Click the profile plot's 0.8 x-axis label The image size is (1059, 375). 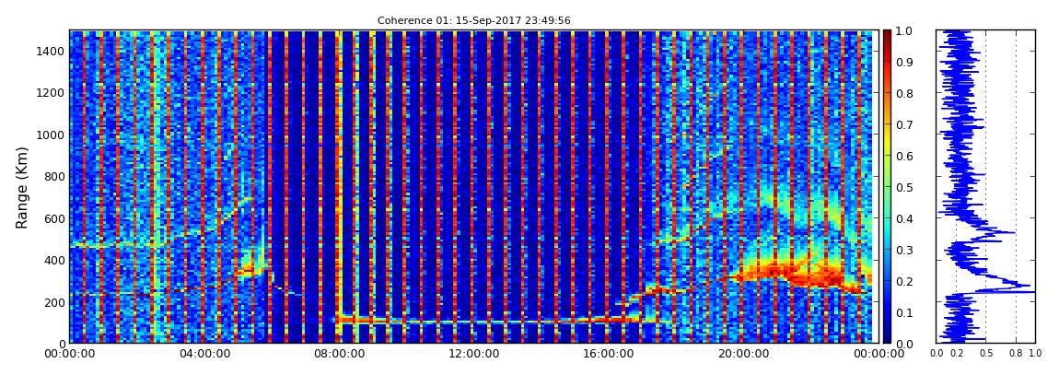pos(1016,354)
